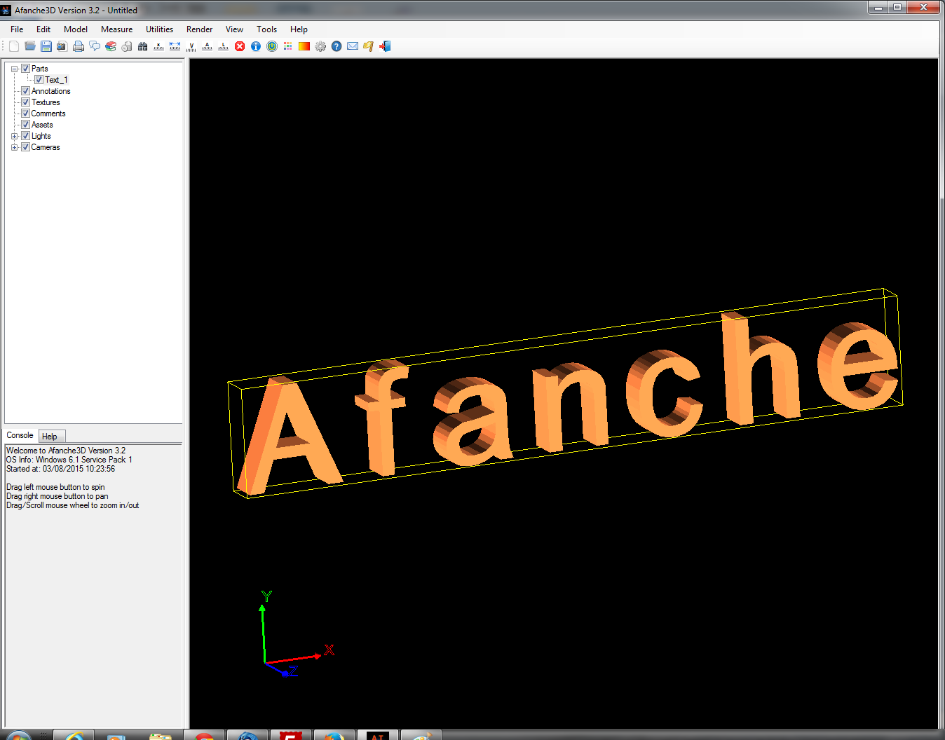Expand the Cameras tree node

[x=14, y=147]
